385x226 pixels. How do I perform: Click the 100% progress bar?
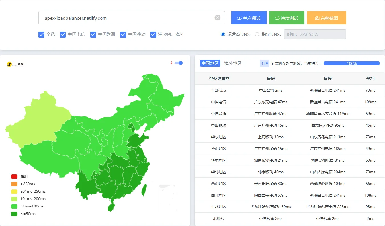[351, 63]
